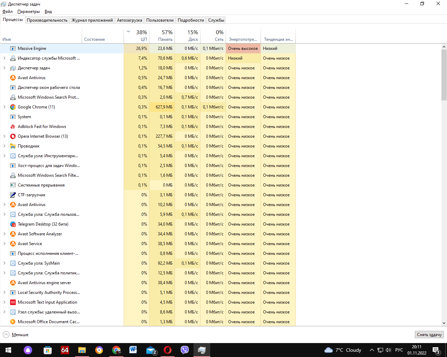This screenshot has width=447, height=357.
Task: Sort processes by Диск column
Action: tap(188, 36)
